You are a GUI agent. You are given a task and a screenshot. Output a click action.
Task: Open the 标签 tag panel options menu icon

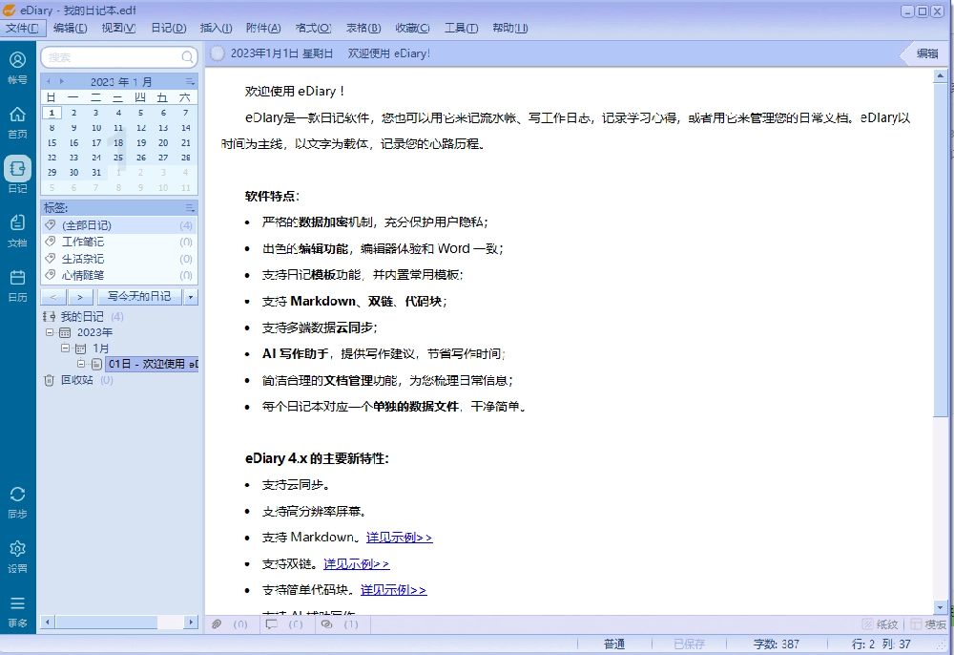click(190, 207)
